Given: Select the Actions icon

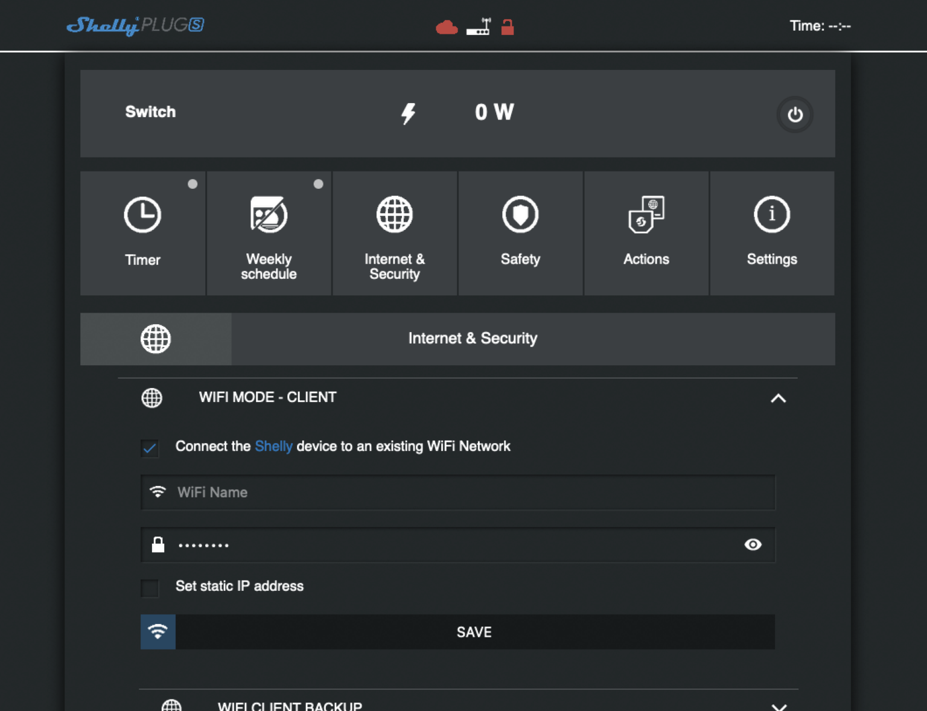Looking at the screenshot, I should pos(646,214).
